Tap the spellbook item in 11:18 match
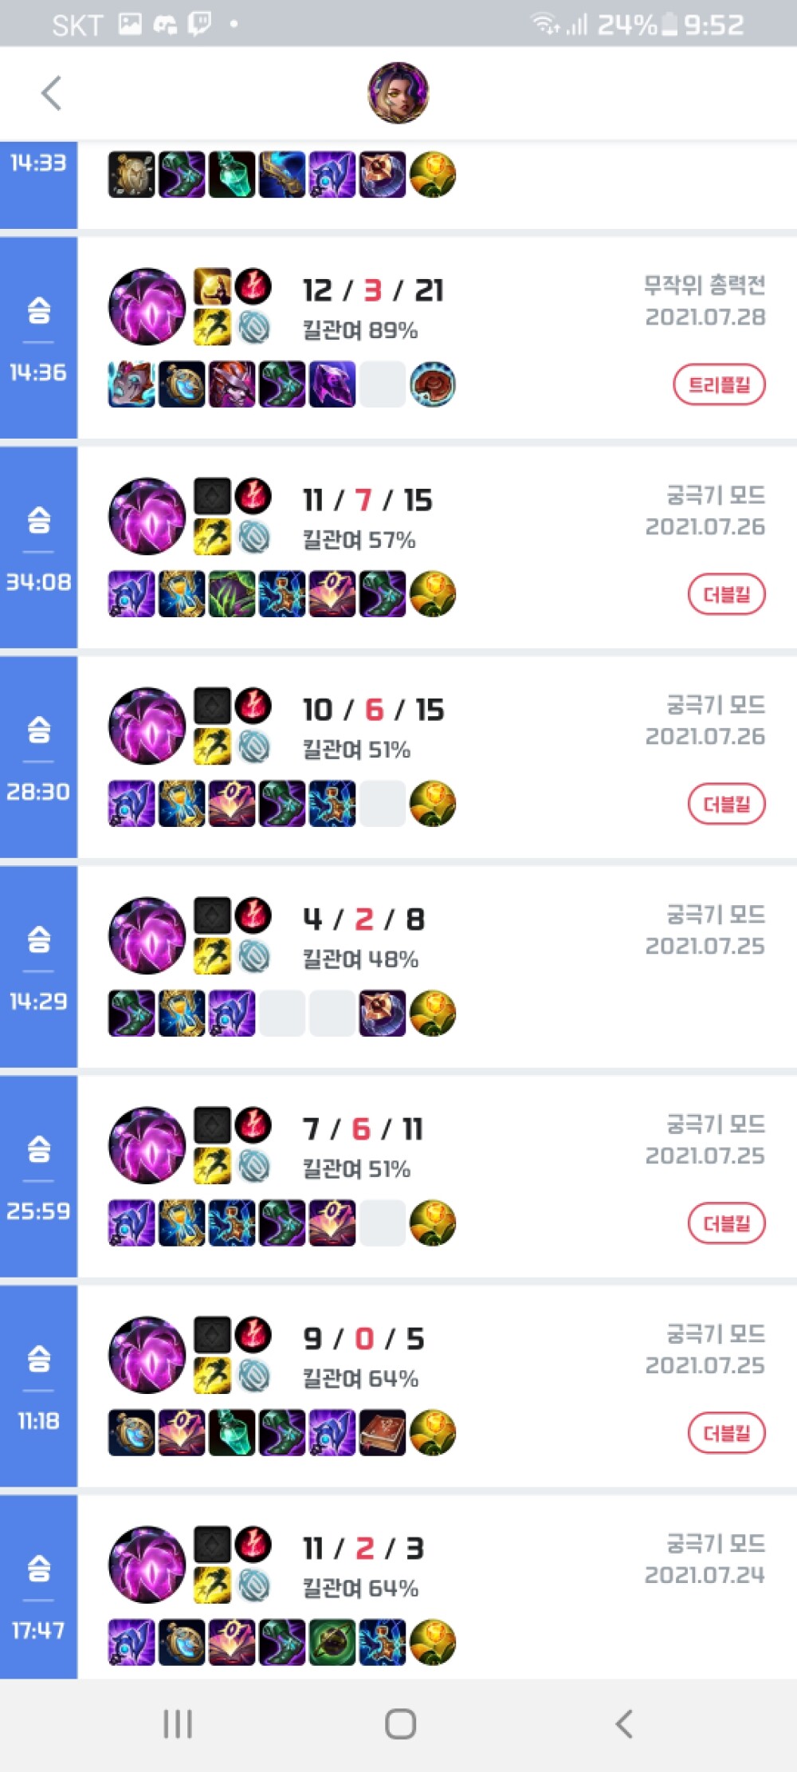This screenshot has width=797, height=1772. click(x=383, y=1433)
